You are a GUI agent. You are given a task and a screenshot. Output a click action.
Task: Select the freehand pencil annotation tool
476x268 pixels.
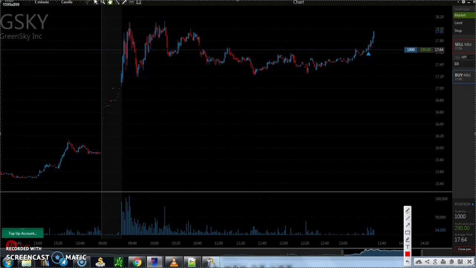tap(408, 211)
